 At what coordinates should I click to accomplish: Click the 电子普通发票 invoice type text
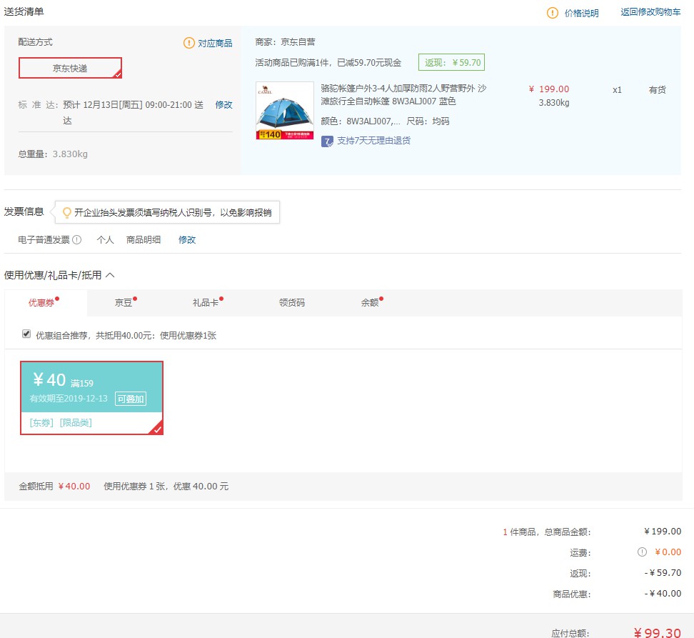click(x=44, y=240)
